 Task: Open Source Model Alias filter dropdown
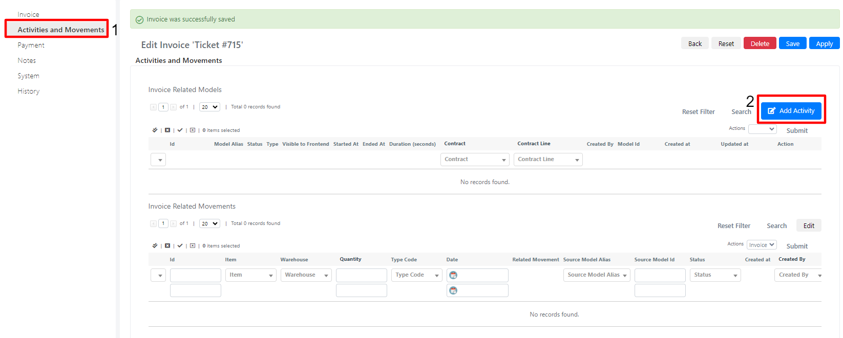click(x=597, y=275)
